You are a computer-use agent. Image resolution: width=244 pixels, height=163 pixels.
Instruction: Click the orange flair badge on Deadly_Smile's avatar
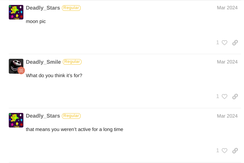click(21, 70)
